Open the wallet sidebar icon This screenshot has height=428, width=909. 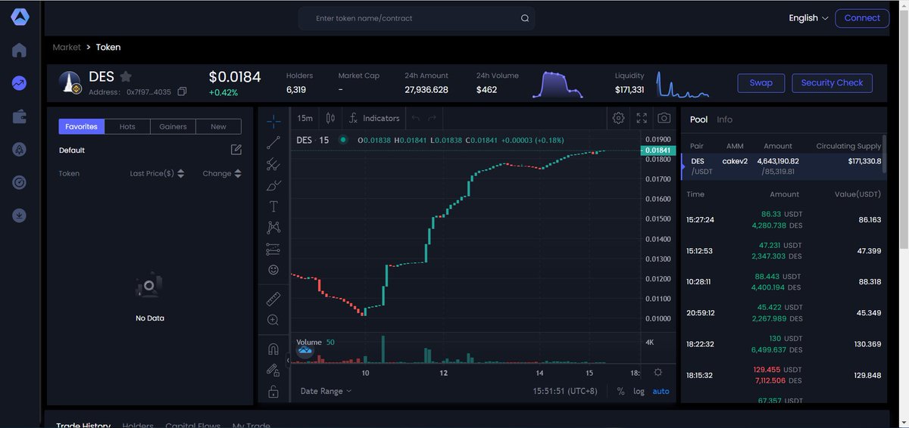(19, 116)
